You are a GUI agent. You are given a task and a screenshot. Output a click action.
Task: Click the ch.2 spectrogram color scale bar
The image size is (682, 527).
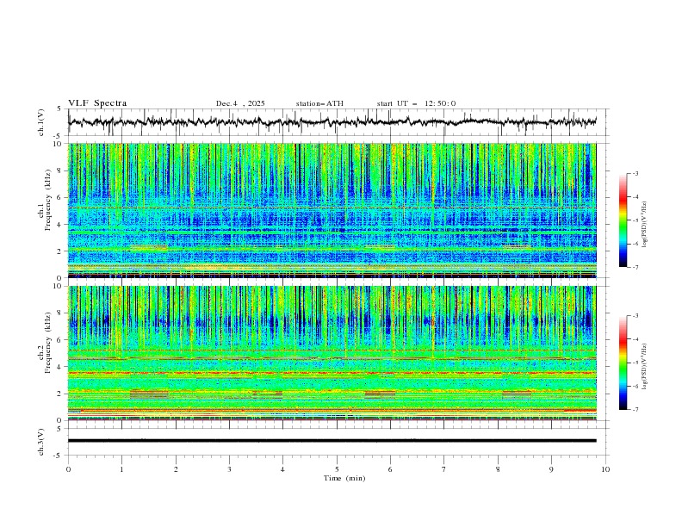pos(623,363)
